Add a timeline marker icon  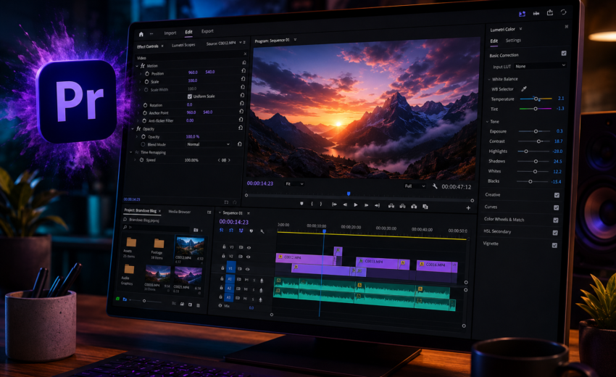pyautogui.click(x=251, y=231)
